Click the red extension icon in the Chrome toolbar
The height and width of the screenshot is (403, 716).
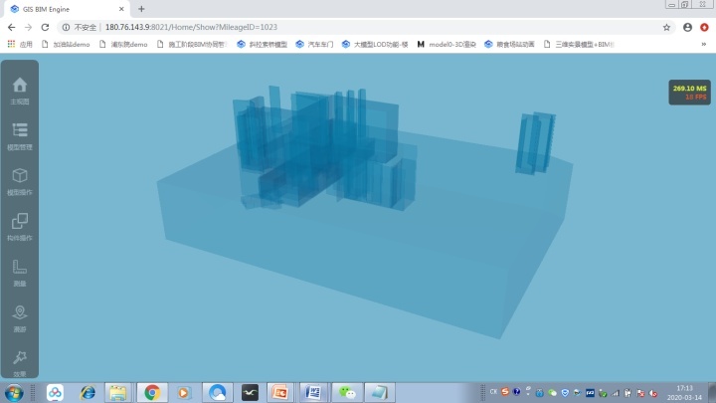coord(704,28)
